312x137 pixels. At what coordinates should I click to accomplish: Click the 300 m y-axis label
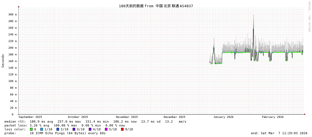[x=12, y=14]
